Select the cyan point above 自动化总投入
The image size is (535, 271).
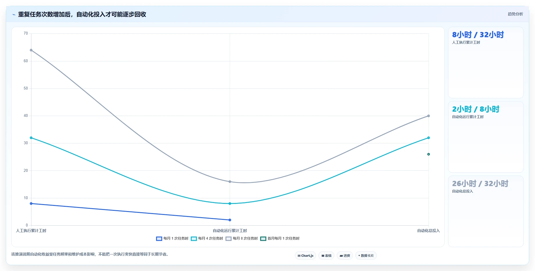click(429, 138)
